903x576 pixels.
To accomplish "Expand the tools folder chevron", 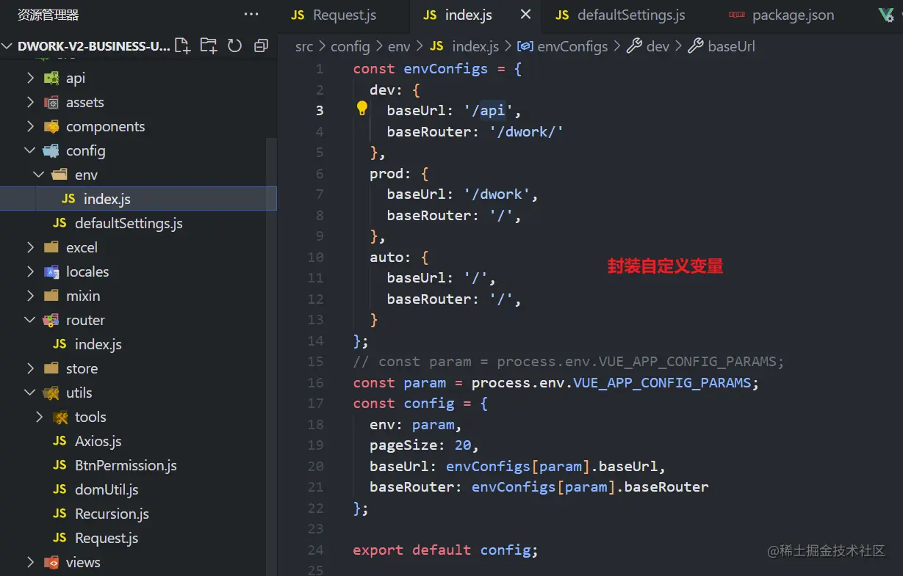I will [x=39, y=417].
